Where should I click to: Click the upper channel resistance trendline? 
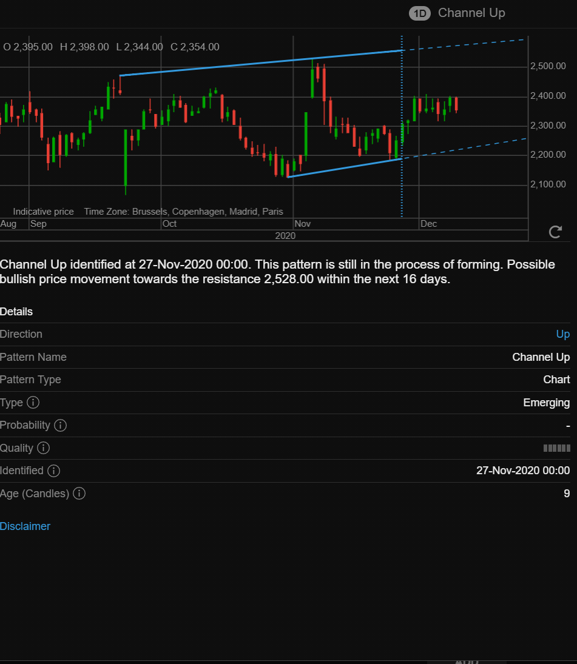pyautogui.click(x=260, y=63)
